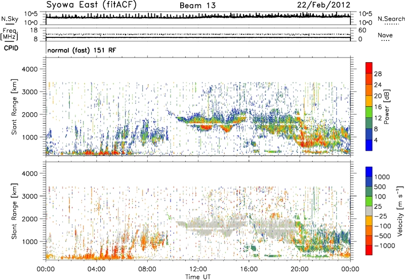Click the '100' velocity colorbar value
Screen dimensions: 405x280
tap(380, 197)
